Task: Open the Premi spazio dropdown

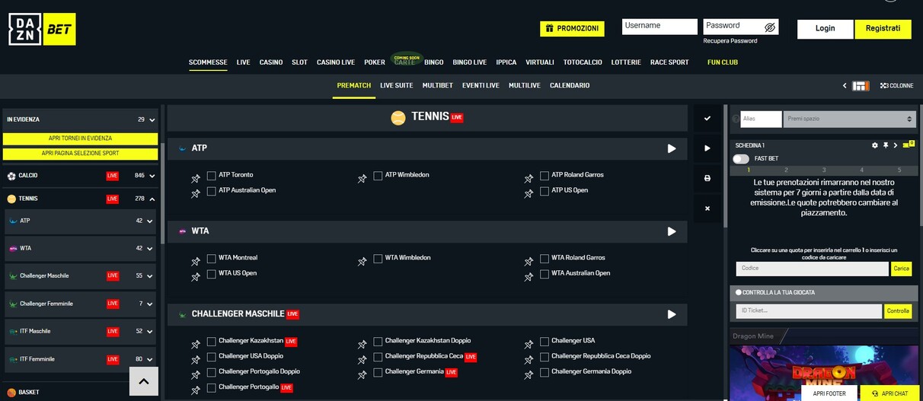Action: 849,119
